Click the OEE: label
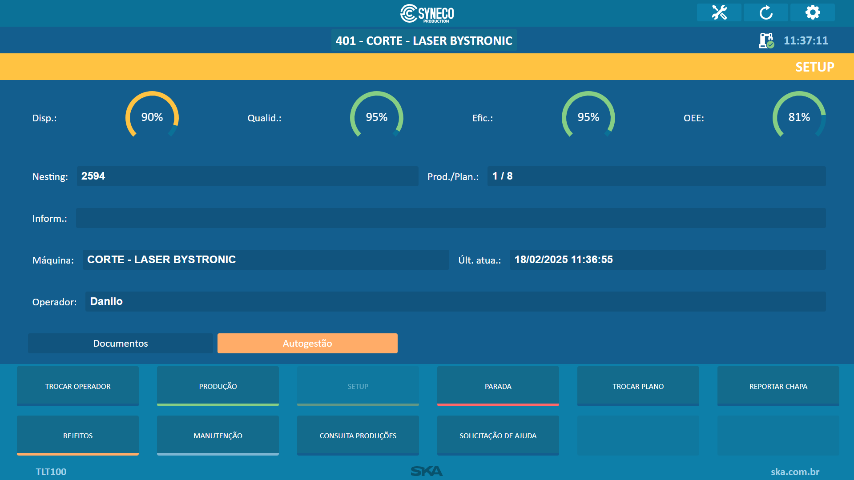 [694, 118]
